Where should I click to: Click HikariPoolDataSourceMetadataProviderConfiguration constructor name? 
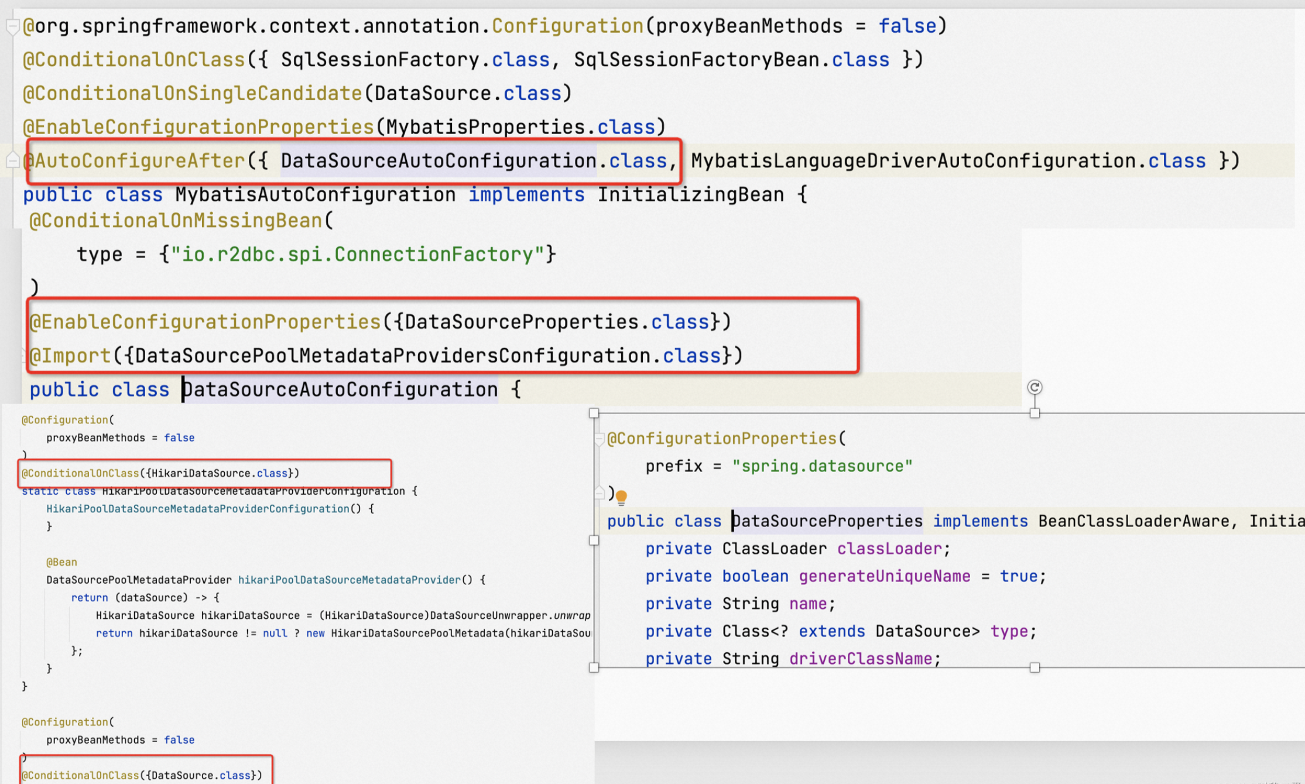coord(198,509)
